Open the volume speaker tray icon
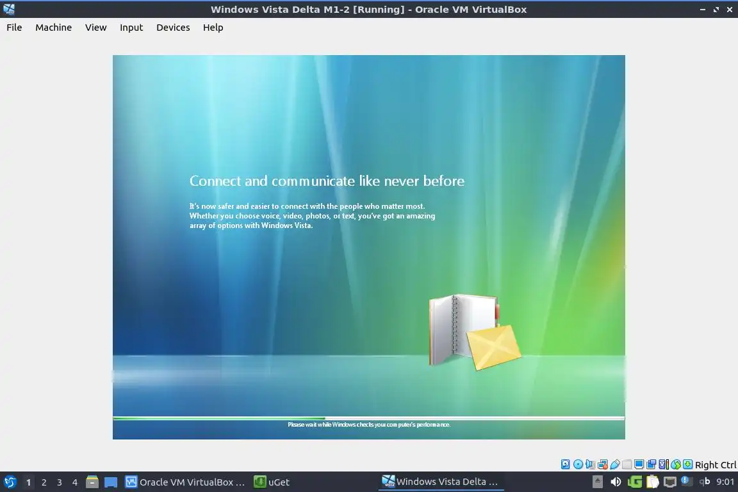Viewport: 738px width, 492px height. (616, 482)
